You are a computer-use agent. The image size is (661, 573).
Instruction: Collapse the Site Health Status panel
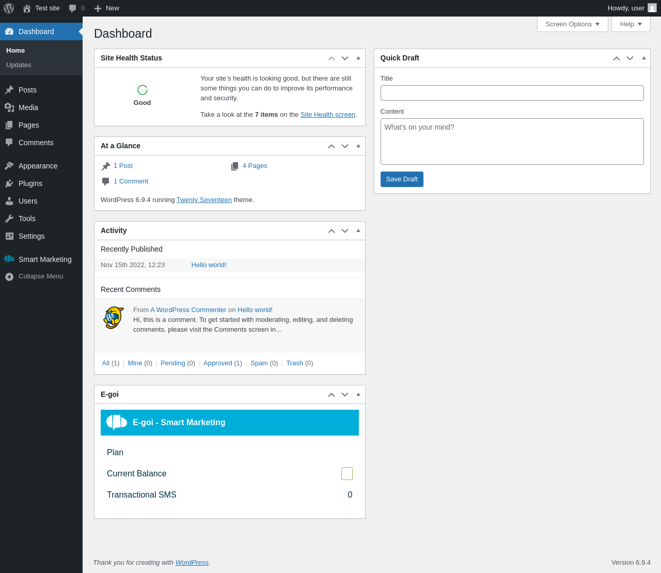coord(358,58)
